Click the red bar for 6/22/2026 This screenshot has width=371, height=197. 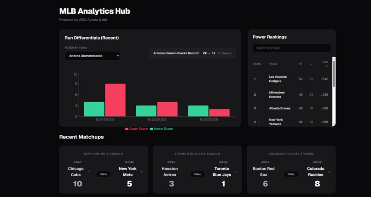(220, 113)
